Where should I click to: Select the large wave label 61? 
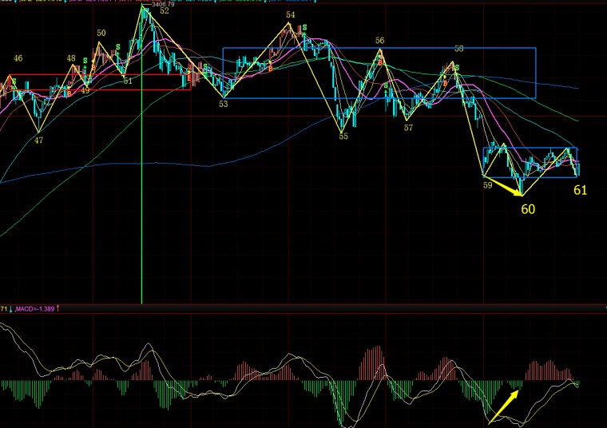581,190
